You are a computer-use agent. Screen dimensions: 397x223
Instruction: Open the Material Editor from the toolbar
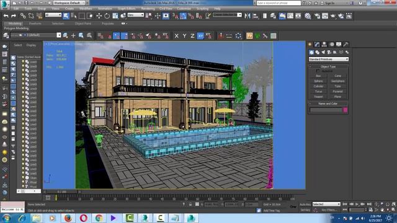pyautogui.click(x=308, y=16)
